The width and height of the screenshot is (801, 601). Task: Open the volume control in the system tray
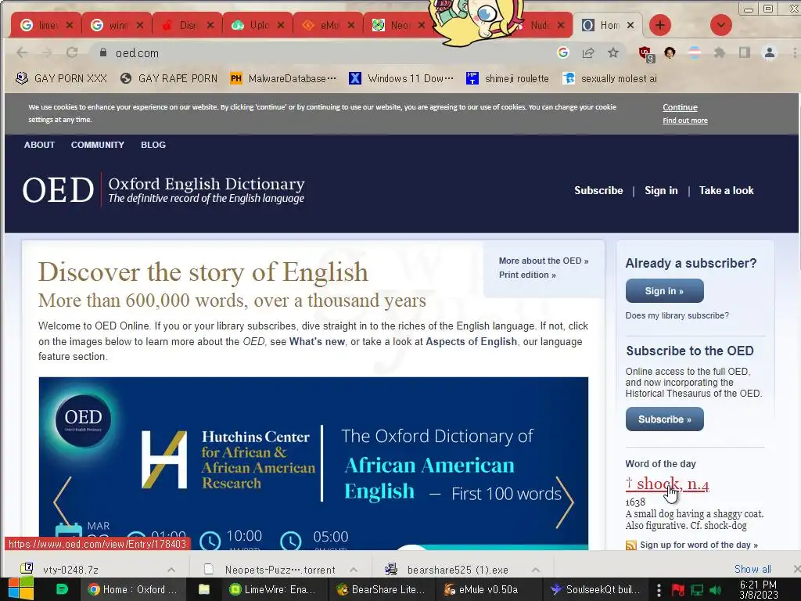point(716,590)
